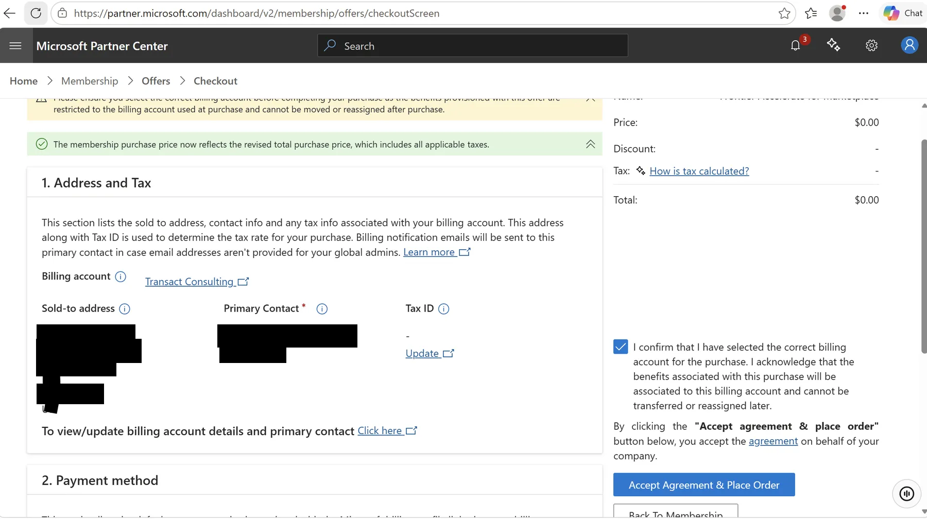
Task: Open the browser favorites list icon
Action: pyautogui.click(x=811, y=13)
